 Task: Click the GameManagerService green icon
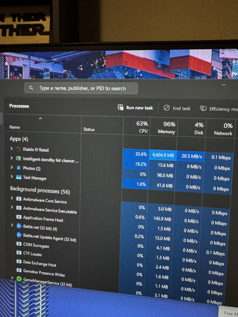[19, 279]
